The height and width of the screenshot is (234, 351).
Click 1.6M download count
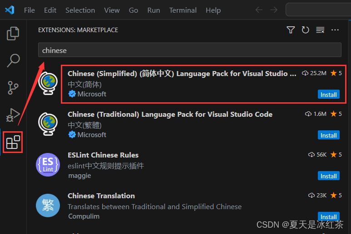(316, 114)
